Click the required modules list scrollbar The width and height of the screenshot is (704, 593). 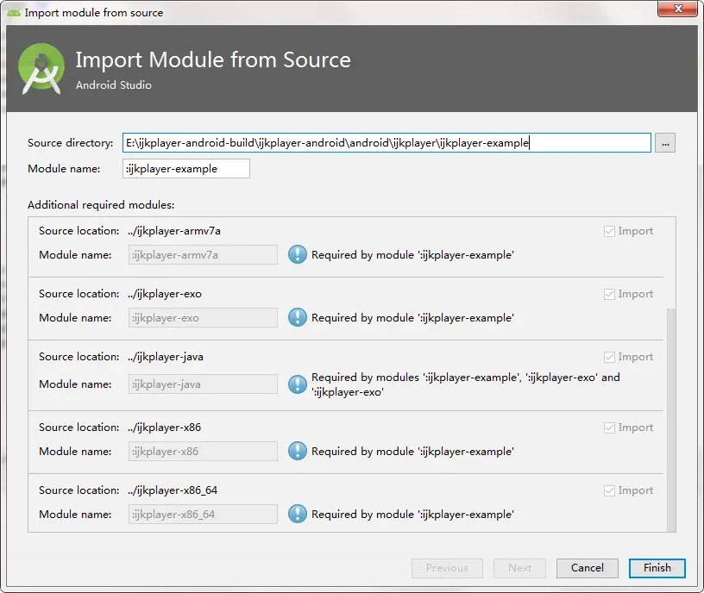click(x=670, y=414)
